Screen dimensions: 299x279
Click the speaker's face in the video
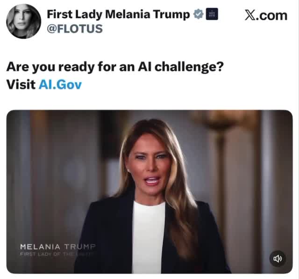tap(149, 165)
